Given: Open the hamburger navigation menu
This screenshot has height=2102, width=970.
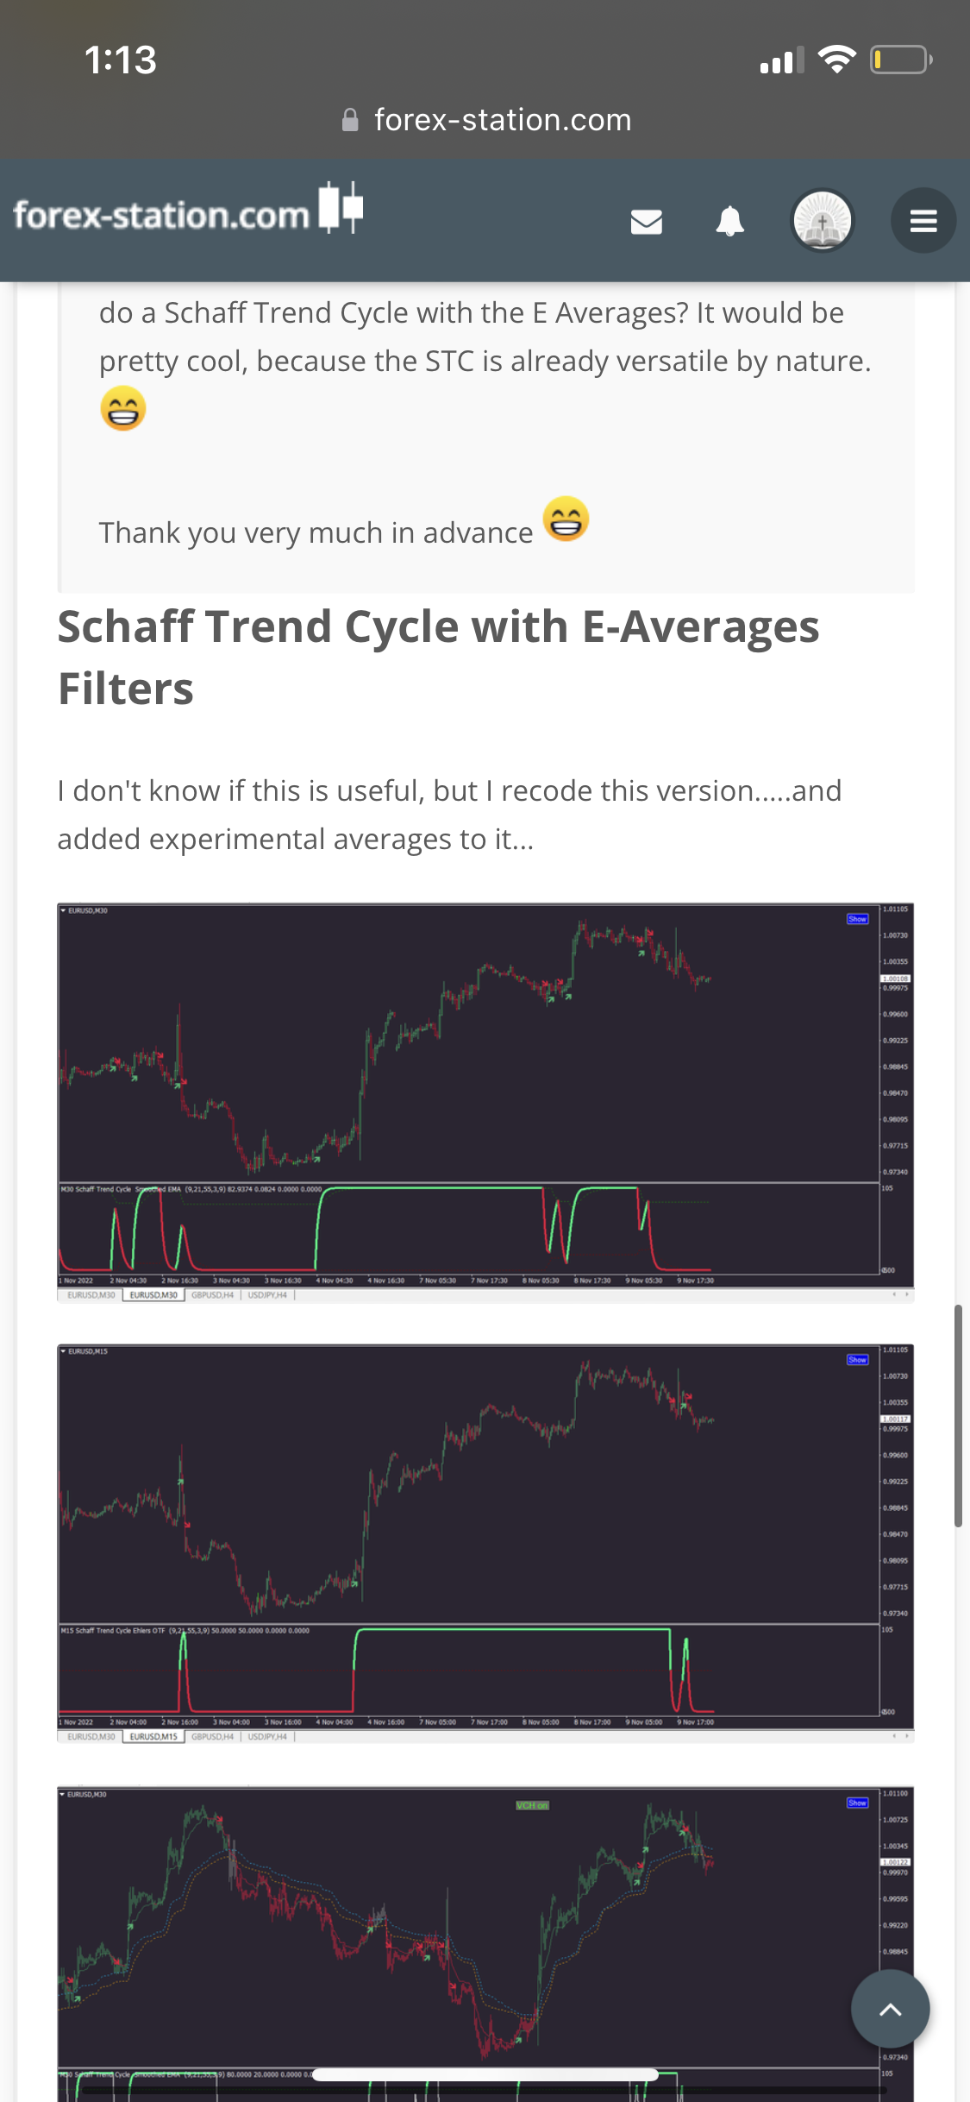Looking at the screenshot, I should click(x=923, y=221).
